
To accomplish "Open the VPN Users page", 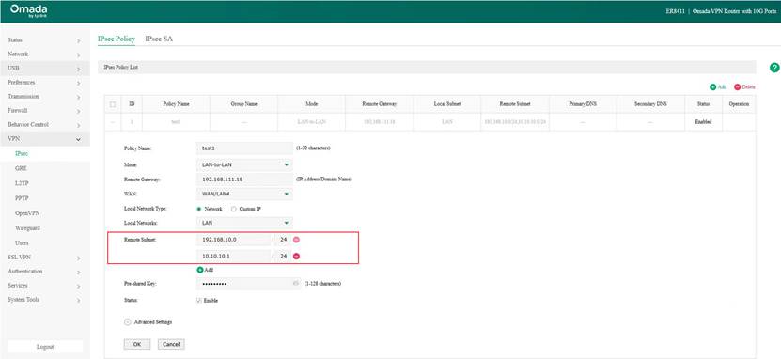I will point(22,243).
